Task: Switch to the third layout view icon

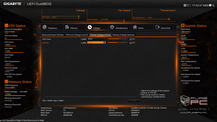Action: tap(190, 5)
